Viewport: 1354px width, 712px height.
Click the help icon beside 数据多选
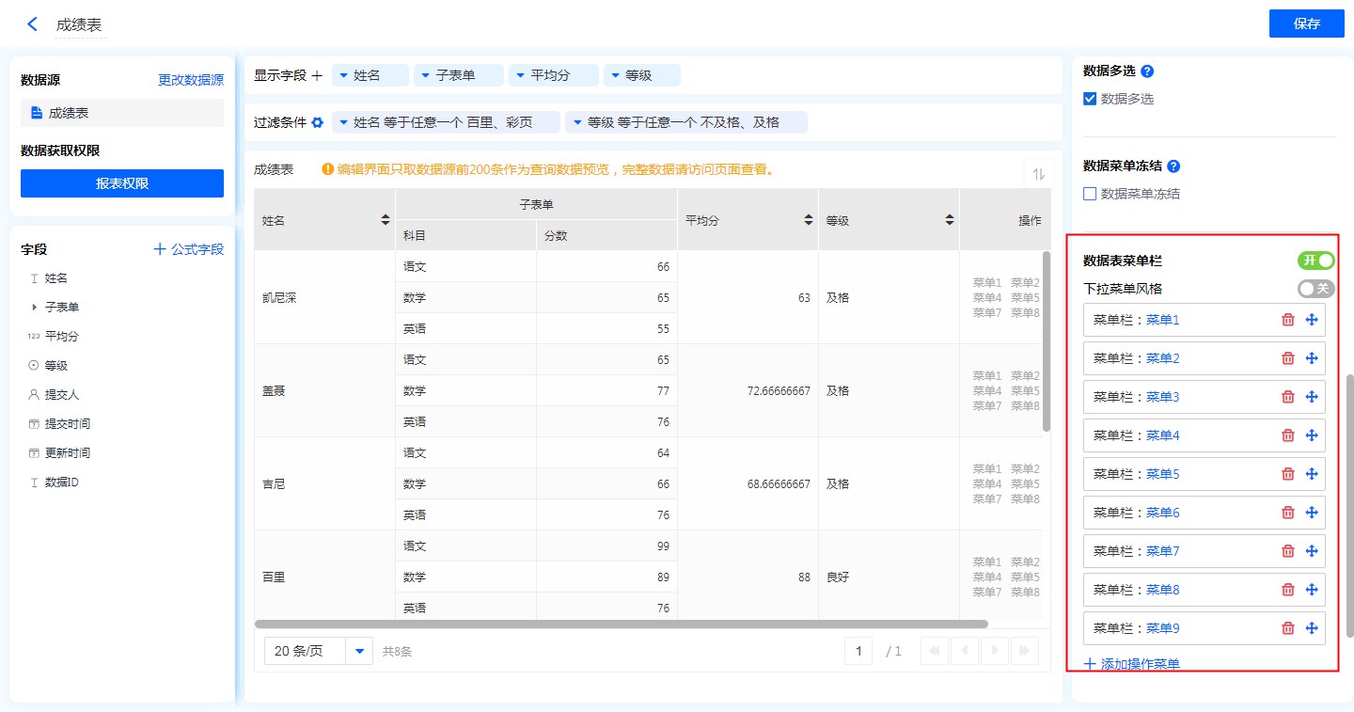click(1147, 71)
